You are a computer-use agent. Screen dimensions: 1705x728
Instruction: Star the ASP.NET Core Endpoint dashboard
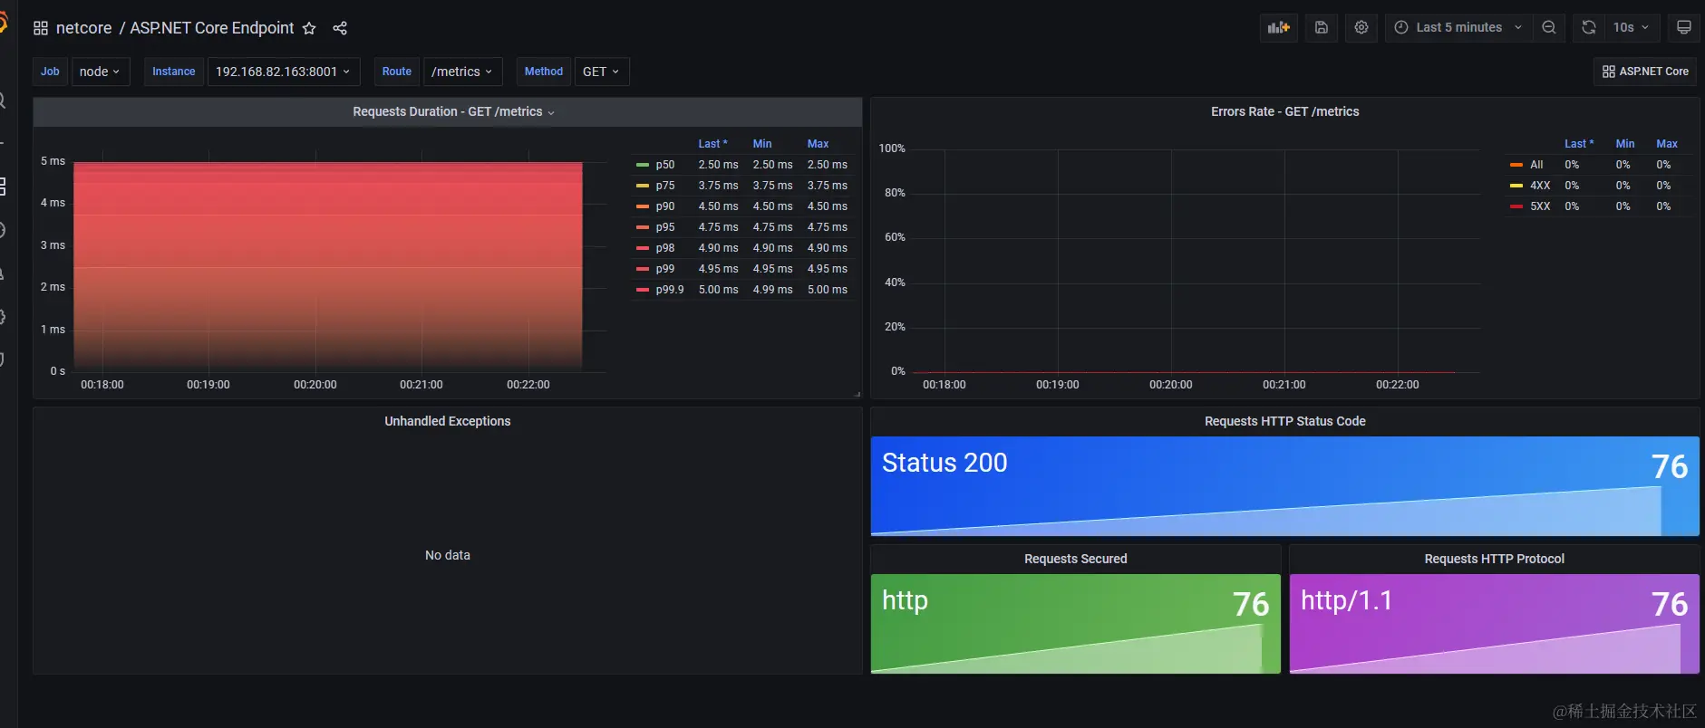[x=309, y=28]
